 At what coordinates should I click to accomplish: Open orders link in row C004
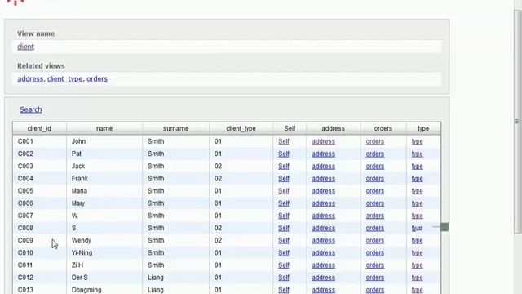pos(375,179)
